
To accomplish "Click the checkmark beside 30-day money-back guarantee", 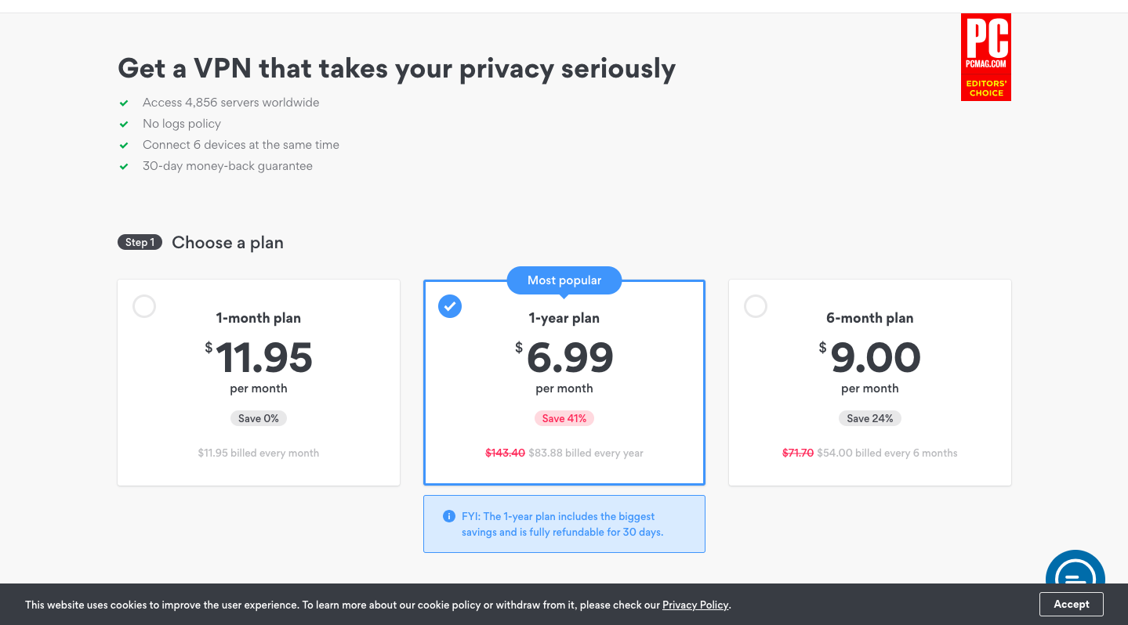I will click(x=124, y=166).
